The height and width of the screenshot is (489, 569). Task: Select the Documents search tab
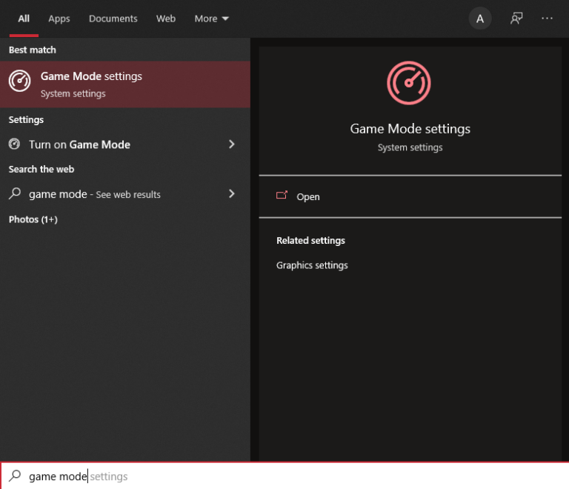[x=113, y=19]
